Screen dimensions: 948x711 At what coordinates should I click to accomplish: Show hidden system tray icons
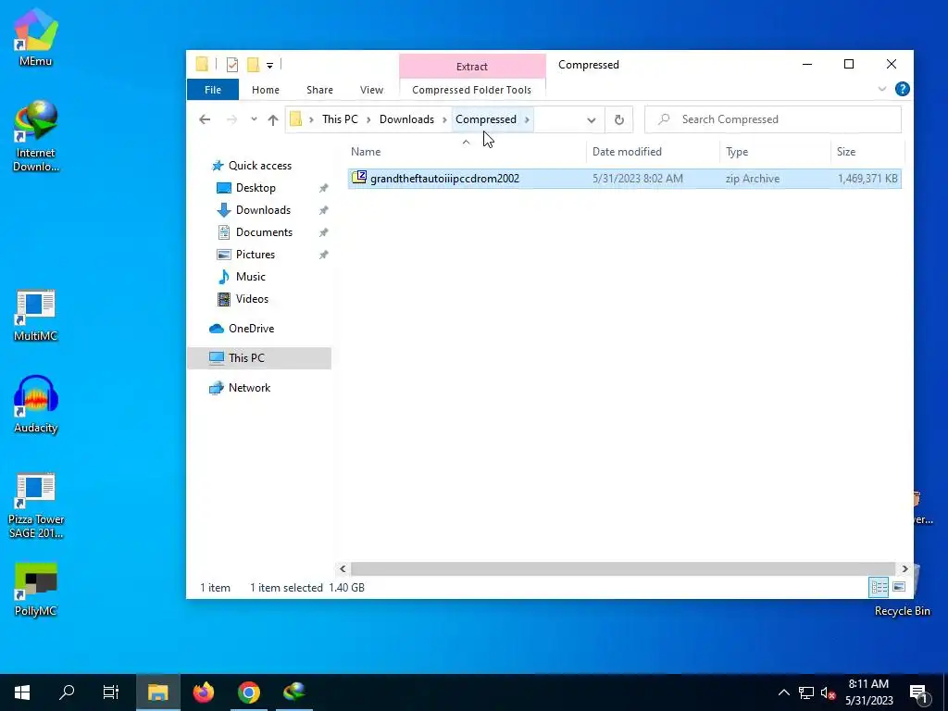[x=783, y=692]
